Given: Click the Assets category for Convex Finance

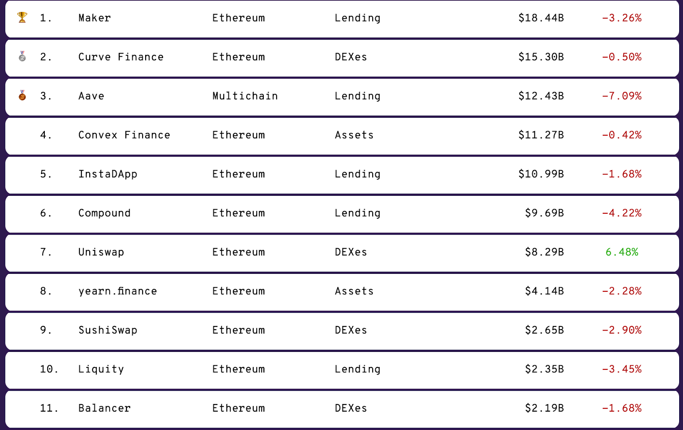Looking at the screenshot, I should click(354, 135).
